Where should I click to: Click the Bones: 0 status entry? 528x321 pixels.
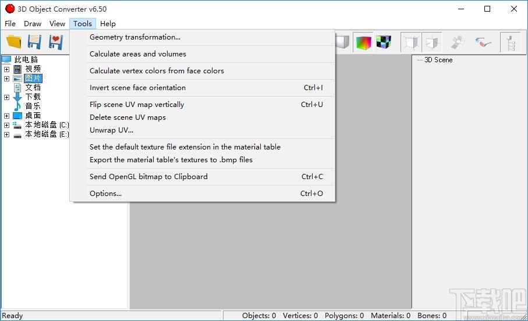coord(432,316)
